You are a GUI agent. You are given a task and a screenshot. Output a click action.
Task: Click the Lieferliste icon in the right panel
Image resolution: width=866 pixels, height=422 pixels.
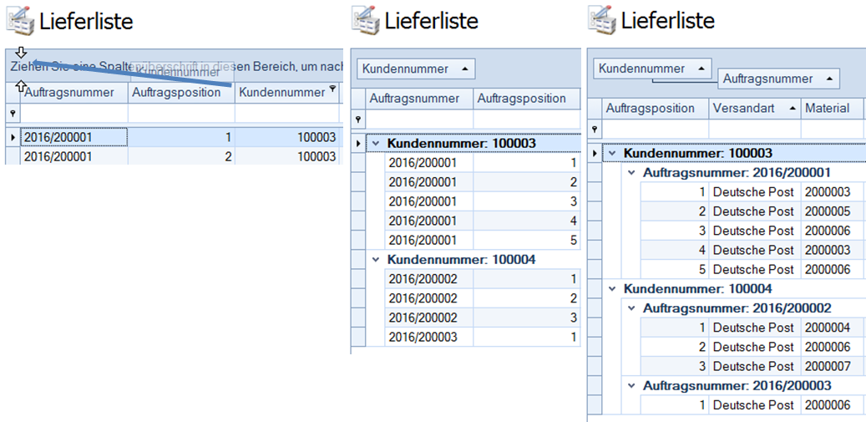(601, 19)
